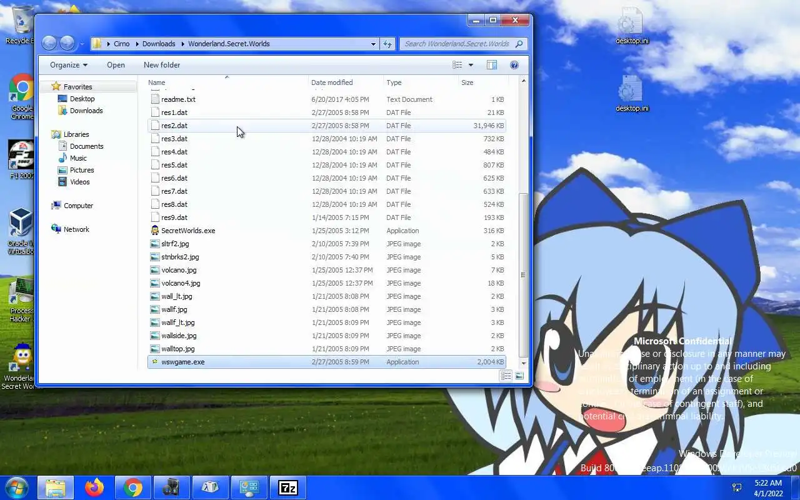Select the wallside.jpg file
The image size is (800, 500).
pos(326,336)
